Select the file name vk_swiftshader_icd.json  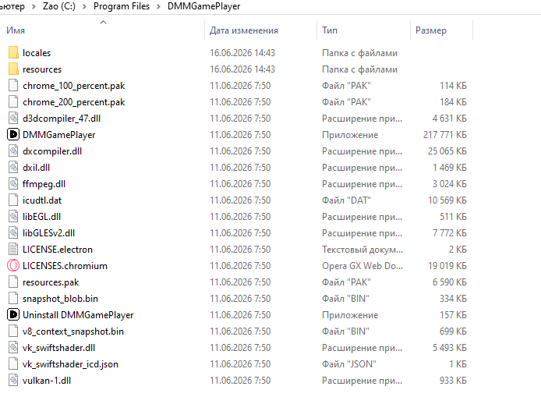(70, 364)
